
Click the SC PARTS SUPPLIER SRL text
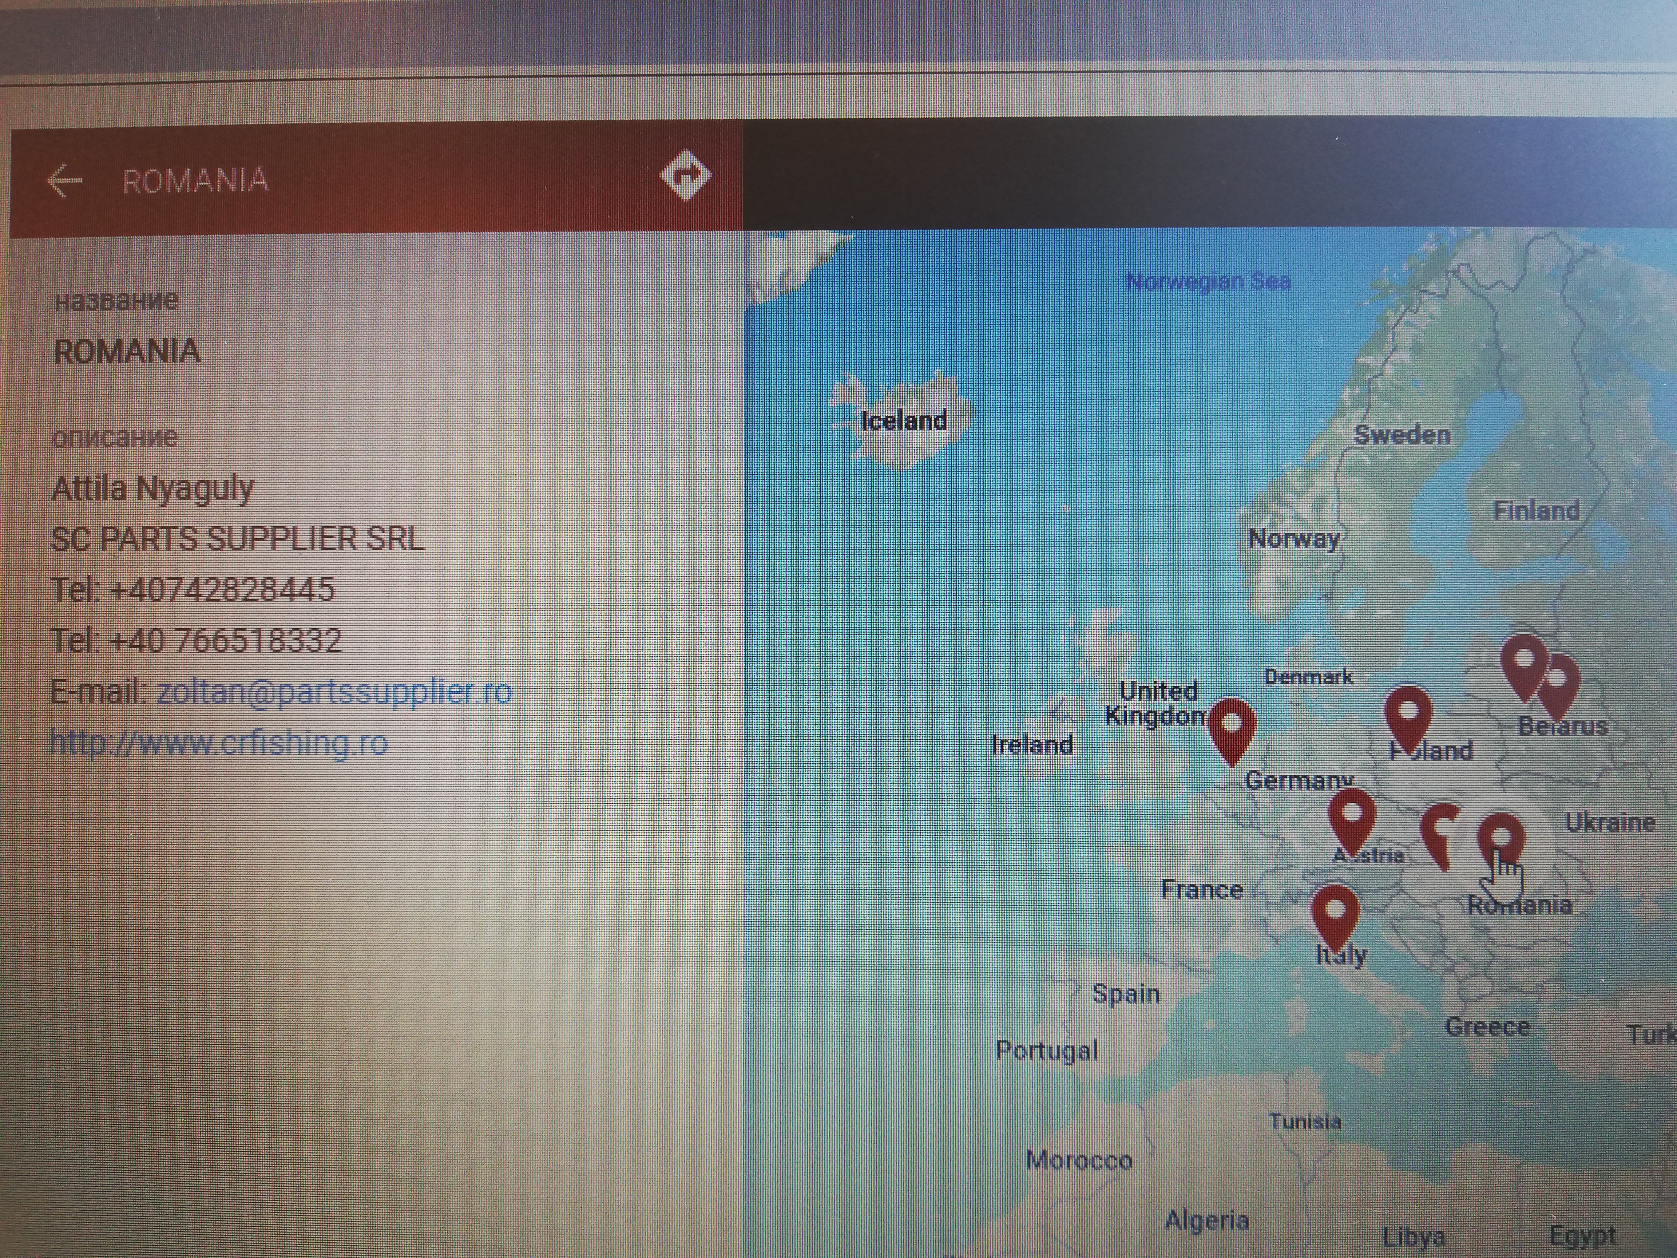[237, 538]
